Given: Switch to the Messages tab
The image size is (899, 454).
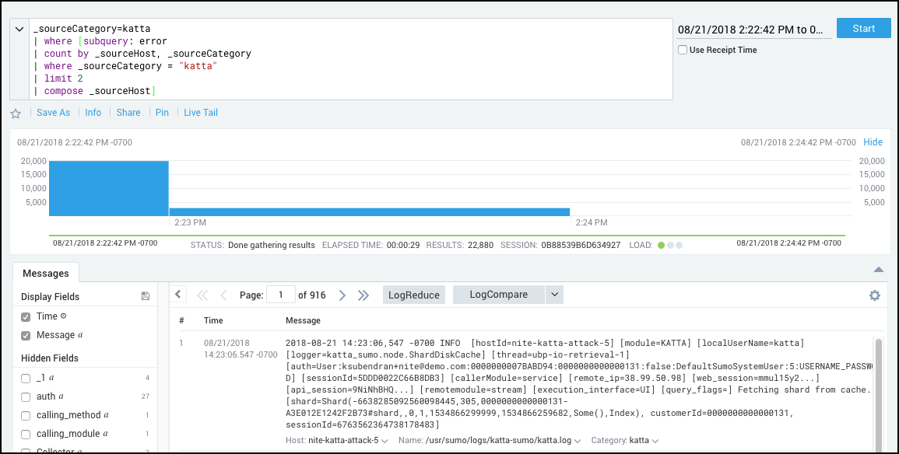Looking at the screenshot, I should coord(46,273).
